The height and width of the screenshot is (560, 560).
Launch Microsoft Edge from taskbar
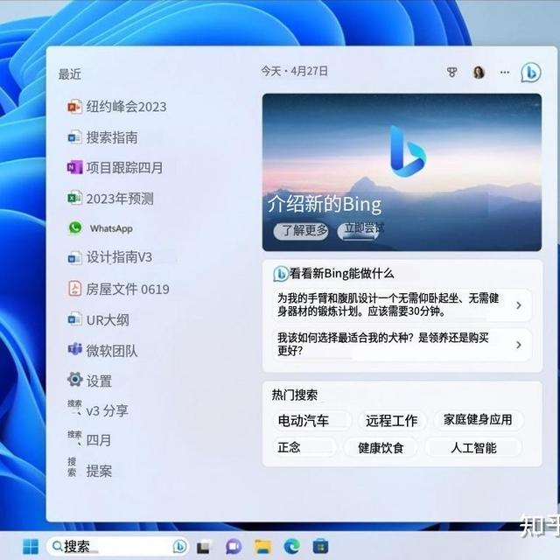[x=291, y=546]
